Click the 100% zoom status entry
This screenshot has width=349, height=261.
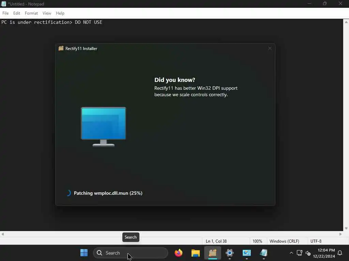pos(257,241)
